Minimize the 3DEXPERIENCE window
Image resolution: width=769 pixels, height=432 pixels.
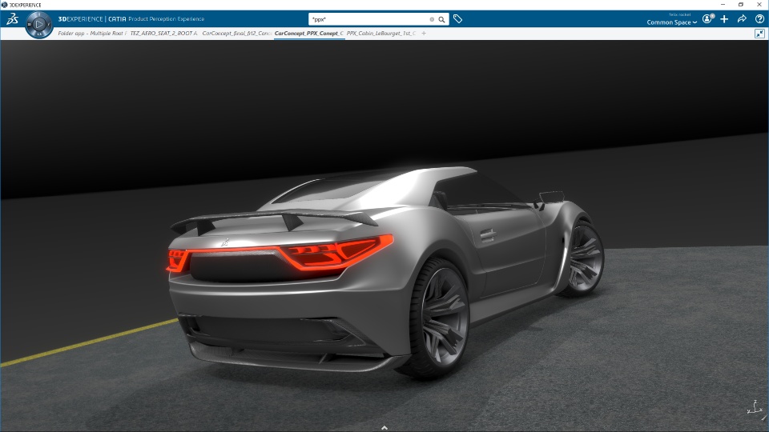pyautogui.click(x=723, y=5)
